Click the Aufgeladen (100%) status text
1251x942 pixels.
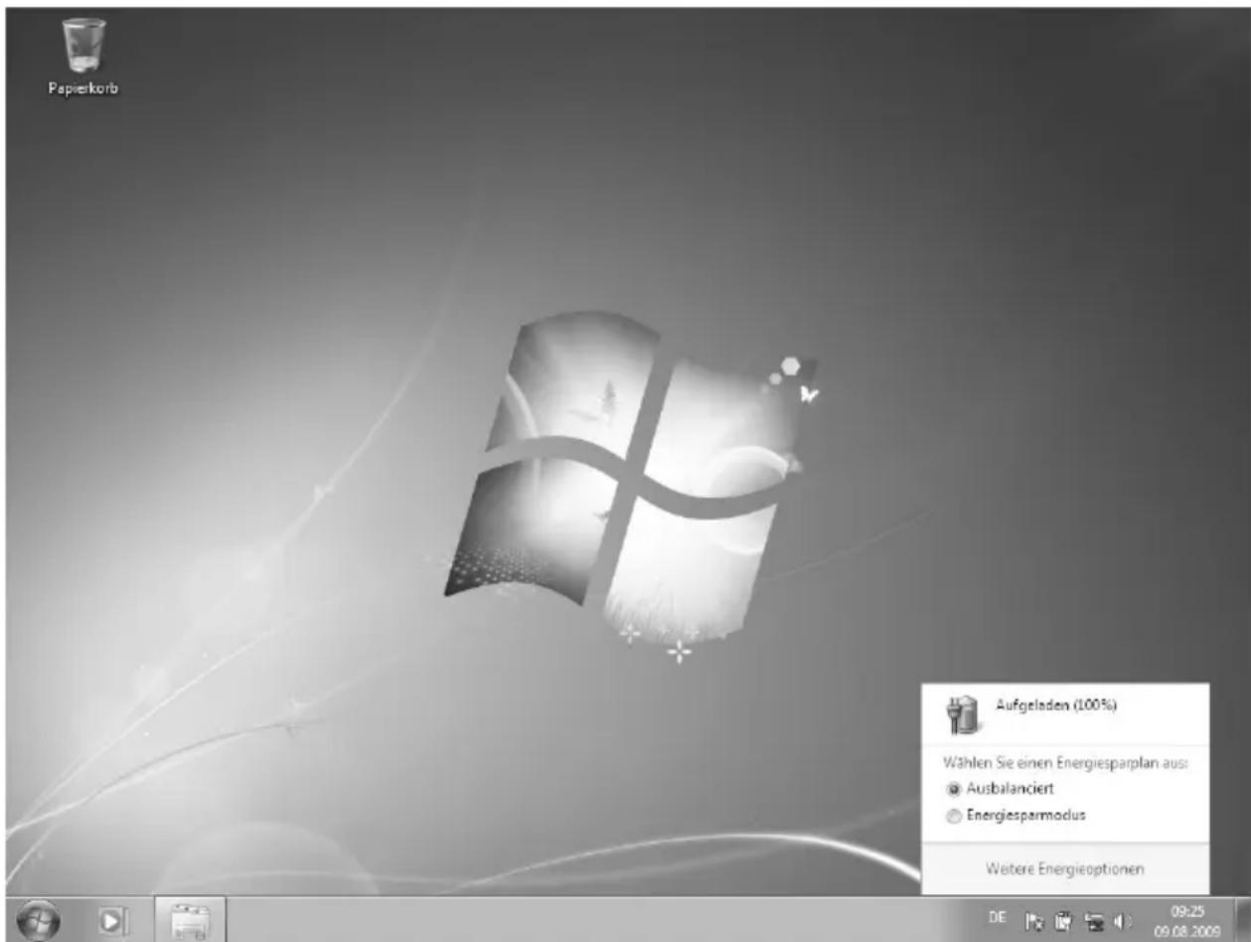(1056, 705)
